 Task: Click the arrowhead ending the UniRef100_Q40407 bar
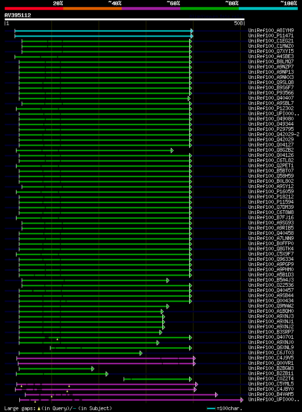click(189, 99)
